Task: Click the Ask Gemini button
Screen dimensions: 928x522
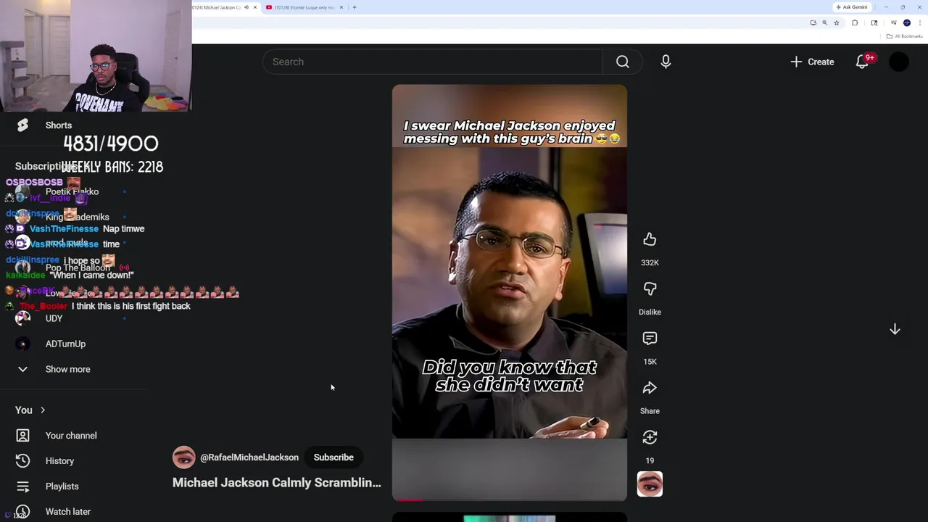Action: click(852, 7)
